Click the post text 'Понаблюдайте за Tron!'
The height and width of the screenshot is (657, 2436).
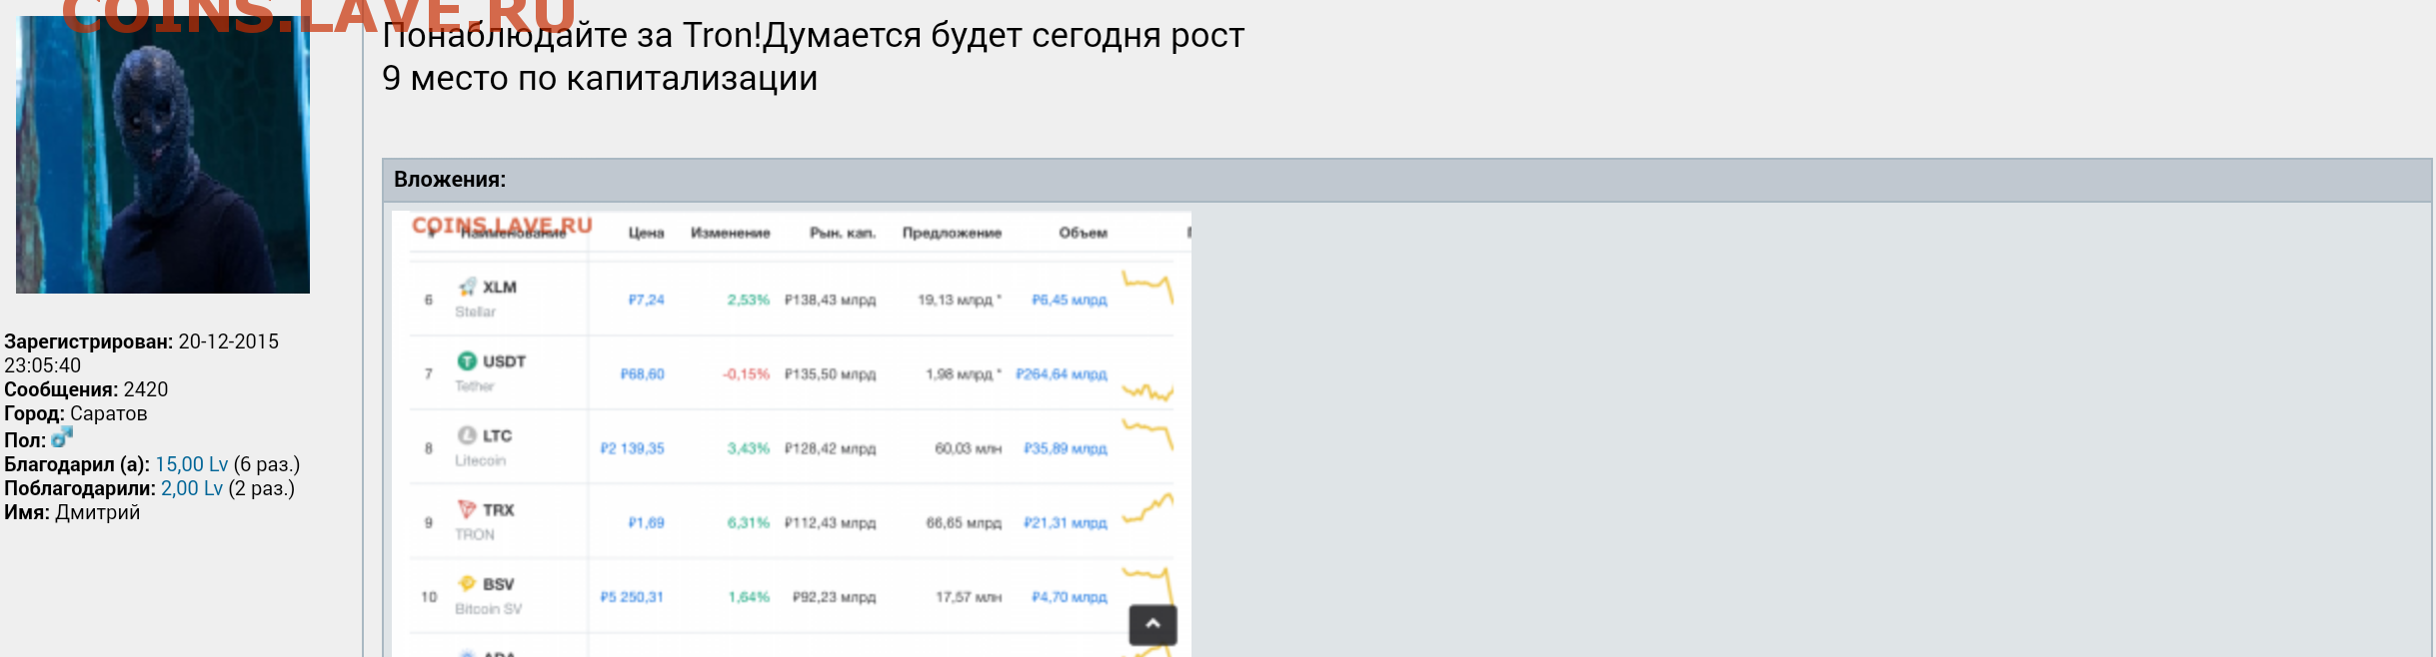(573, 35)
